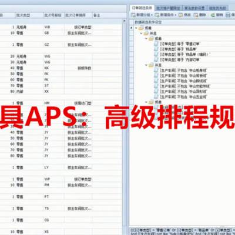Collapse the 并且 node directly under the root
Screen dimensions: 235x235
point(141,33)
